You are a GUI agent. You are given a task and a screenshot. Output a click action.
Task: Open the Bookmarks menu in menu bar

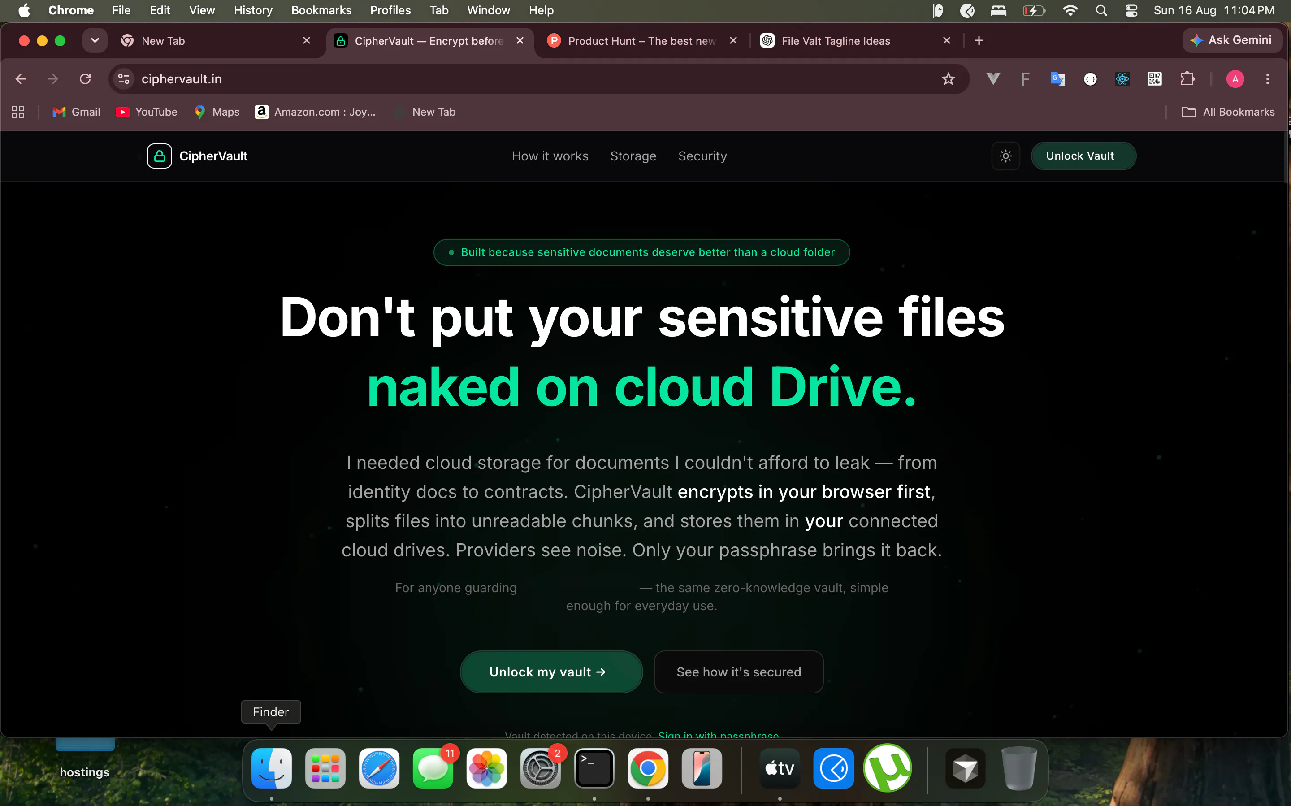click(321, 10)
